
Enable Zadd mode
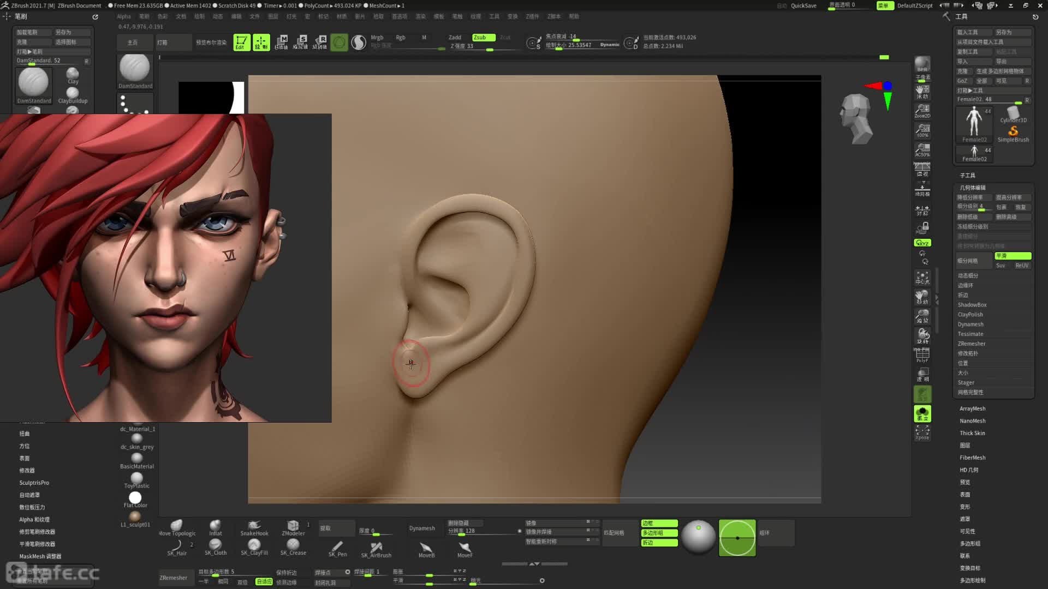pyautogui.click(x=455, y=38)
